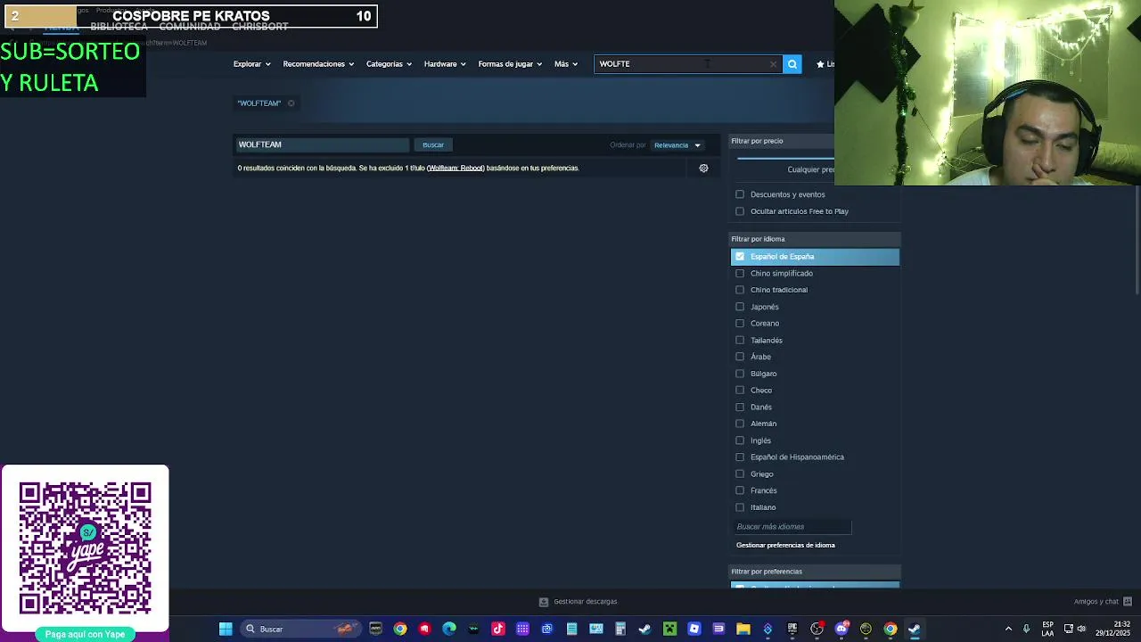1141x642 pixels.
Task: Open Minecraft from the taskbar
Action: 669,629
